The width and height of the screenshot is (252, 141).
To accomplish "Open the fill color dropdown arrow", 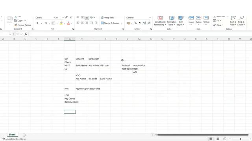I will pos(65,23).
